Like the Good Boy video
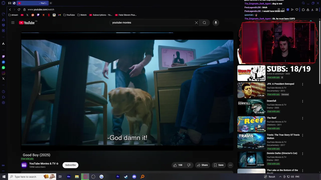This screenshot has height=180, width=321. point(178,165)
